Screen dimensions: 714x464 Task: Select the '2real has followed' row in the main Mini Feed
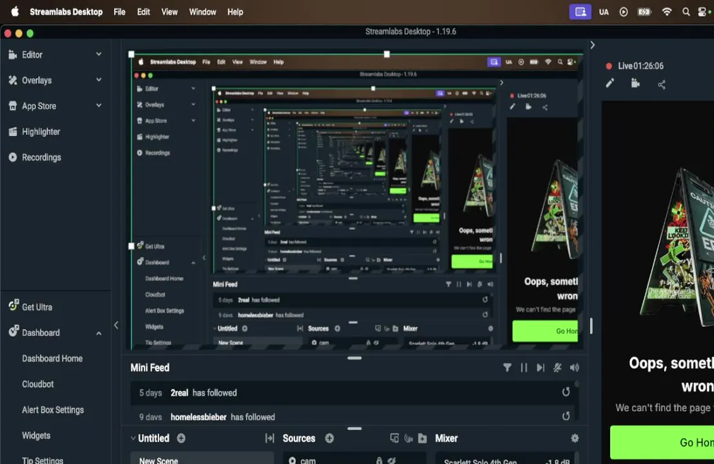(352, 392)
